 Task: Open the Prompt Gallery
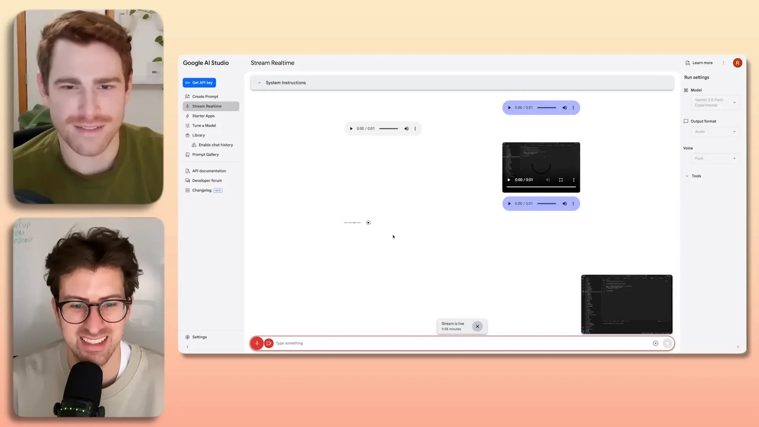click(x=205, y=155)
